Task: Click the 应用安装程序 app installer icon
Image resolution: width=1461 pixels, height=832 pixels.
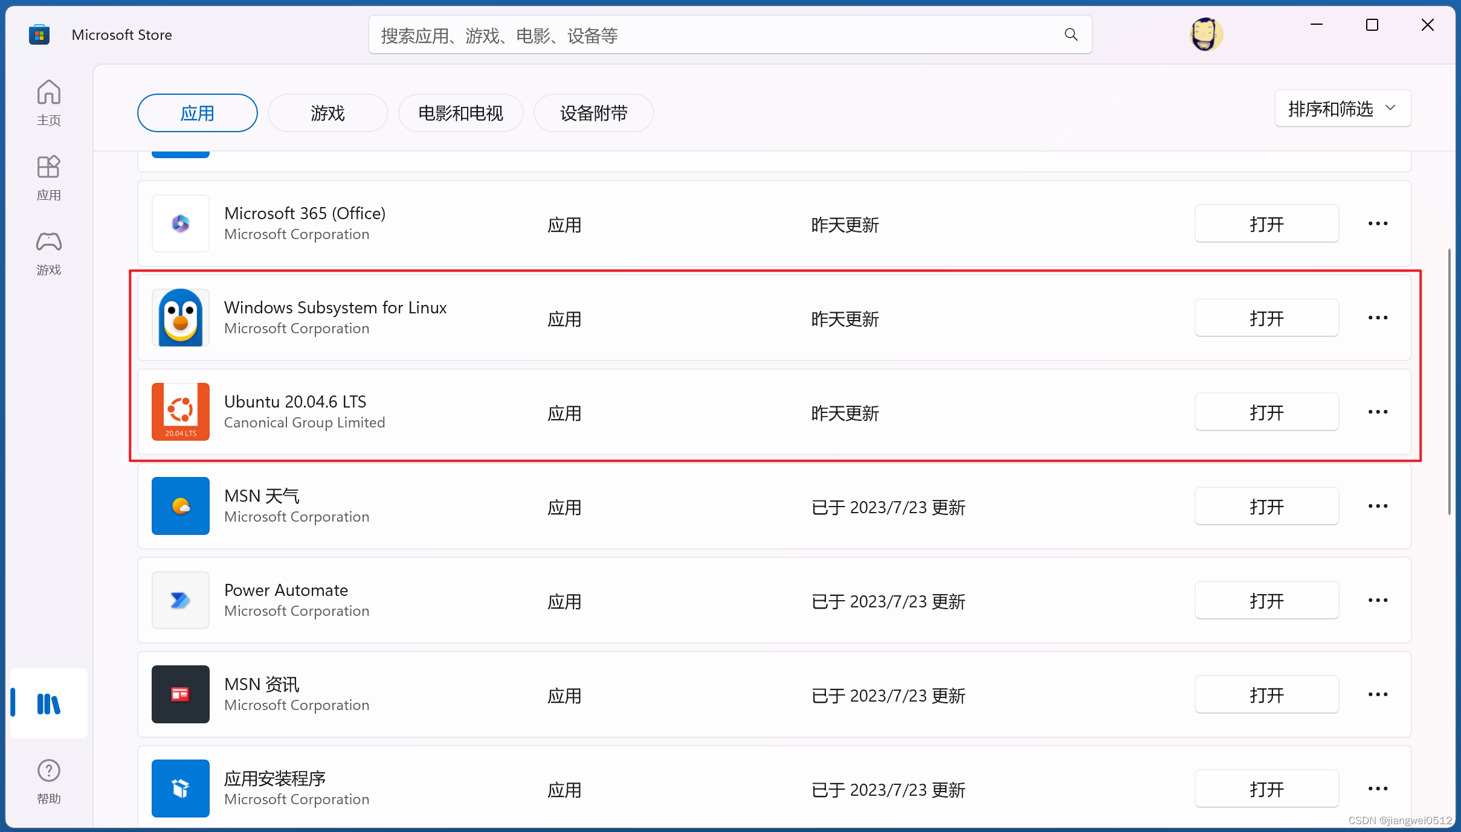Action: pyautogui.click(x=181, y=789)
